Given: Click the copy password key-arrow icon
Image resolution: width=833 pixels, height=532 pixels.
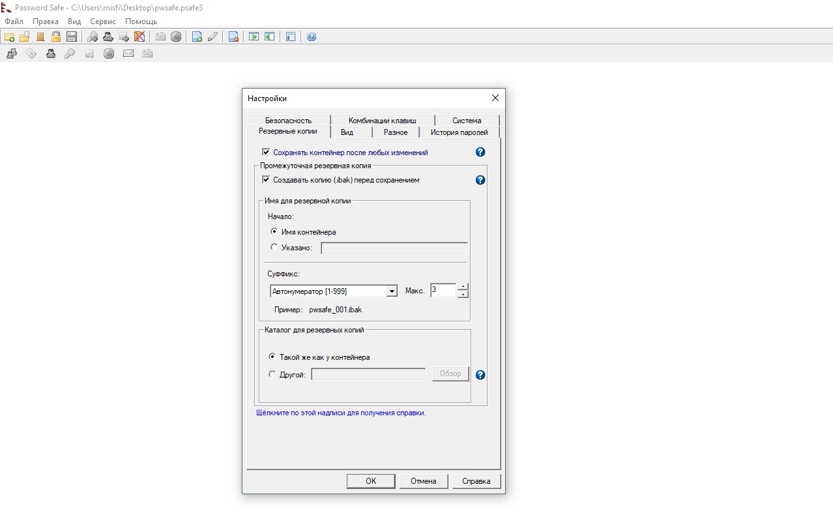Looking at the screenshot, I should (x=93, y=37).
